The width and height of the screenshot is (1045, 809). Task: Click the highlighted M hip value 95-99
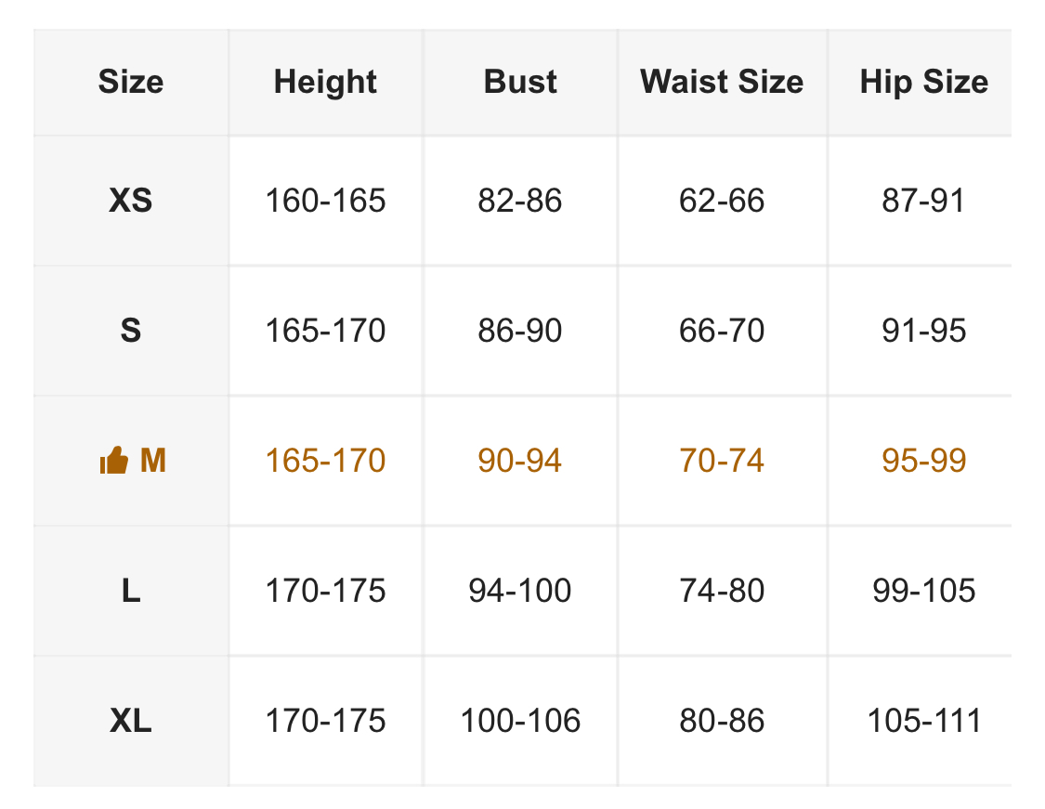923,461
